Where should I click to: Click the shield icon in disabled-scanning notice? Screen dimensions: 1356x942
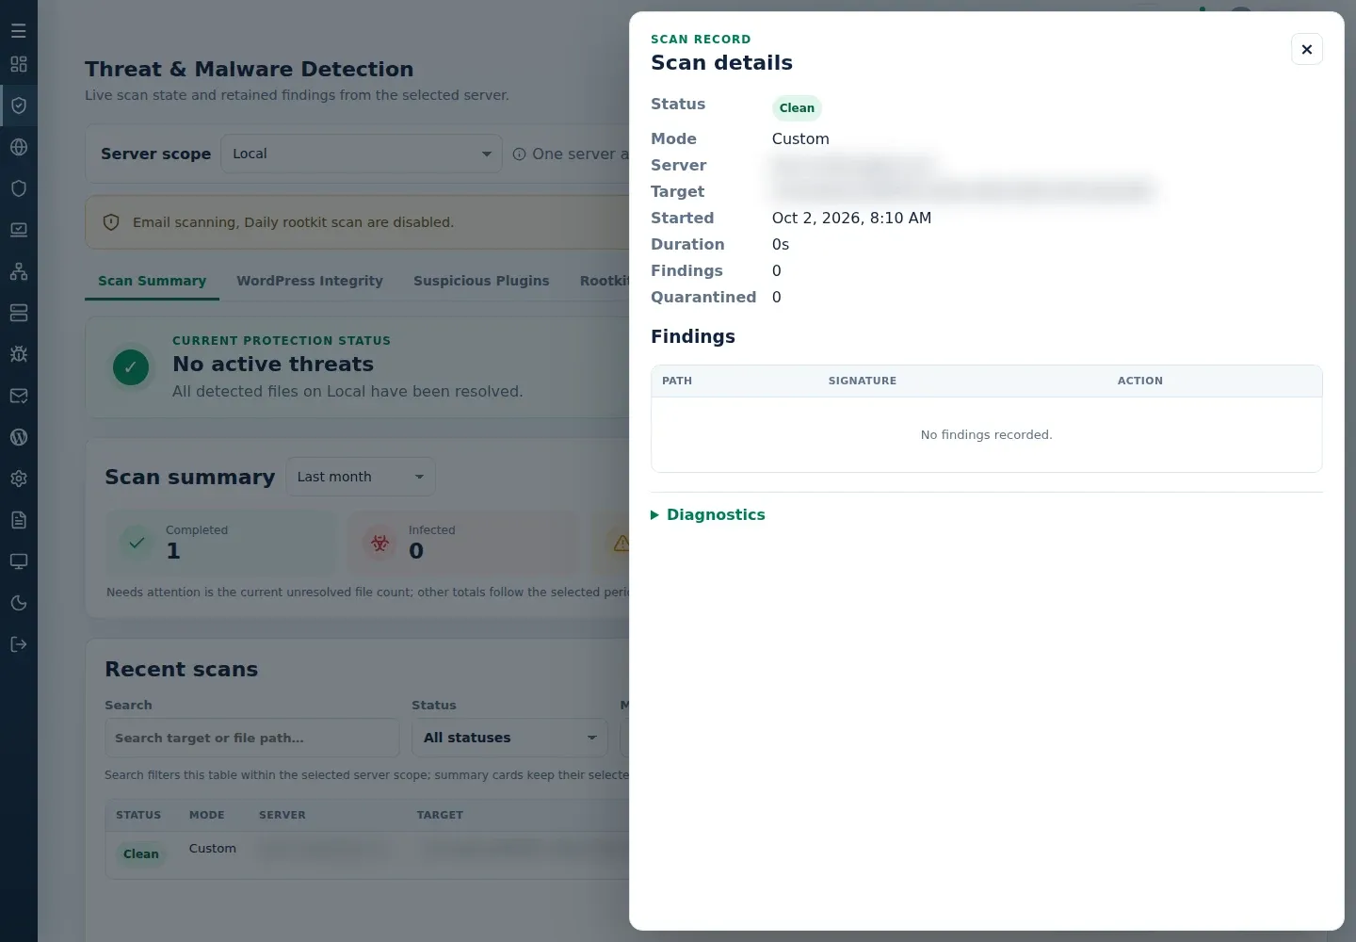pyautogui.click(x=111, y=222)
